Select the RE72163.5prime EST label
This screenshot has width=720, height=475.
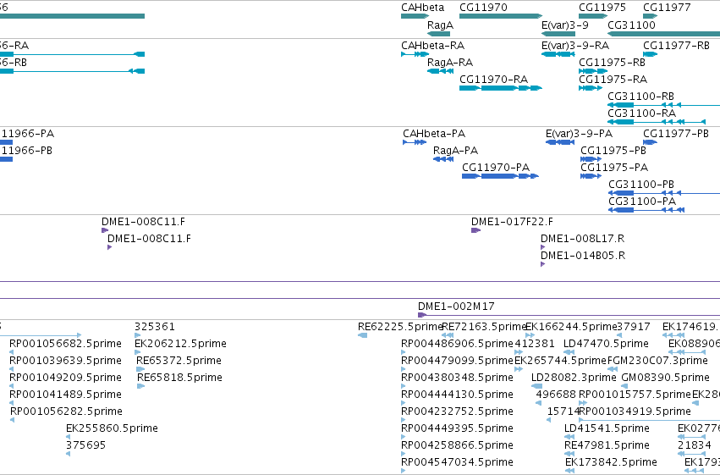[483, 327]
